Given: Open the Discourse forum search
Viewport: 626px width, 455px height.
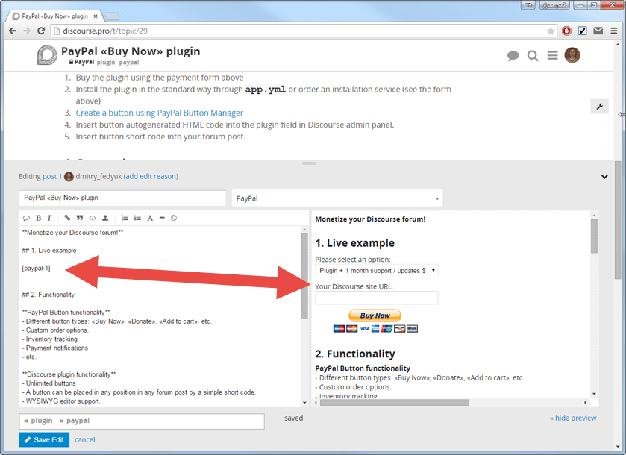Looking at the screenshot, I should [x=533, y=56].
